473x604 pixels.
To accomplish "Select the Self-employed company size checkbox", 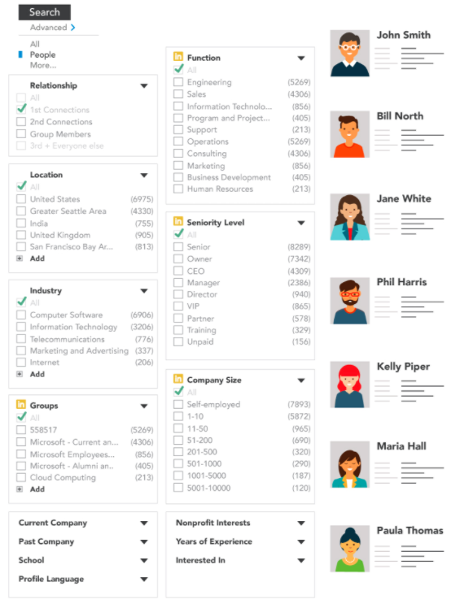I will click(x=178, y=404).
